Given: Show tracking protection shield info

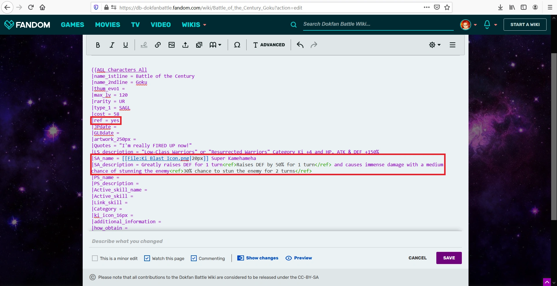Looking at the screenshot, I should pos(96,8).
